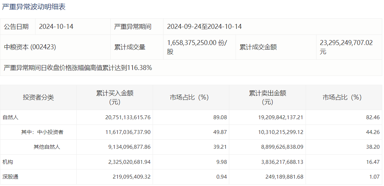Select the 2024-10-14 announcement date value
This screenshot has height=186, width=384.
click(x=56, y=27)
